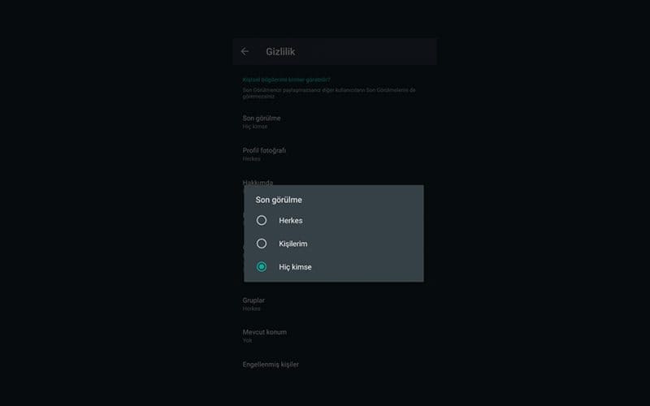Image resolution: width=650 pixels, height=406 pixels.
Task: Click the Herkes value under Profil fotoğrafı
Action: point(251,159)
